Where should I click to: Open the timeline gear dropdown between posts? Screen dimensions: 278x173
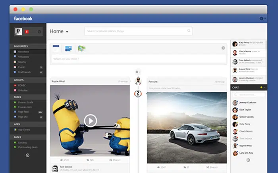point(138,72)
